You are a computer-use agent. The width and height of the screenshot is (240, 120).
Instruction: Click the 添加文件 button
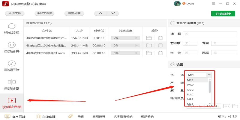15,13
